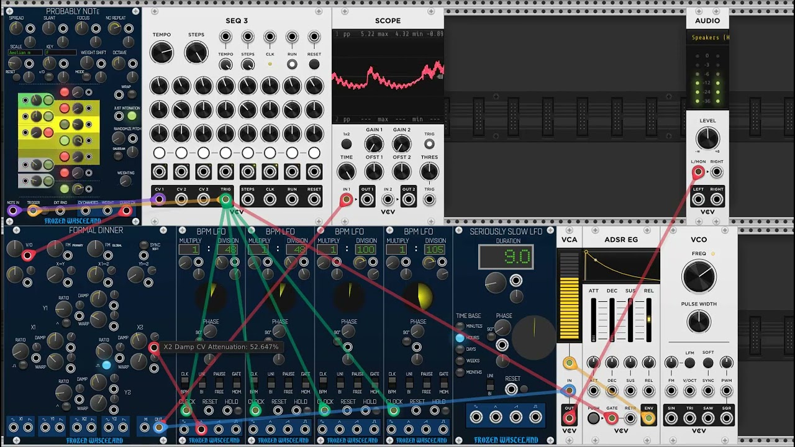This screenshot has width=795, height=447.
Task: Click the TRIG output jack on SEQ 3
Action: 225,199
